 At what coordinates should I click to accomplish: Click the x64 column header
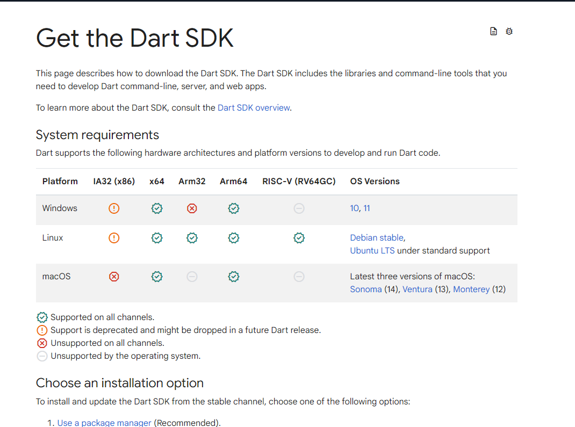coord(157,182)
